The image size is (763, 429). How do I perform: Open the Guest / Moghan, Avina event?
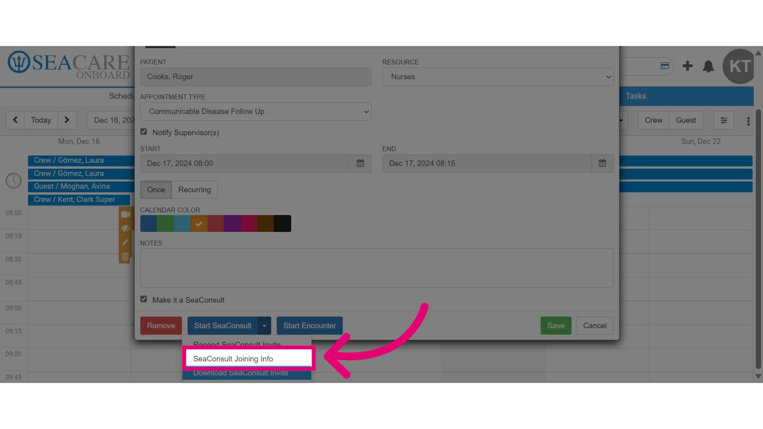81,187
